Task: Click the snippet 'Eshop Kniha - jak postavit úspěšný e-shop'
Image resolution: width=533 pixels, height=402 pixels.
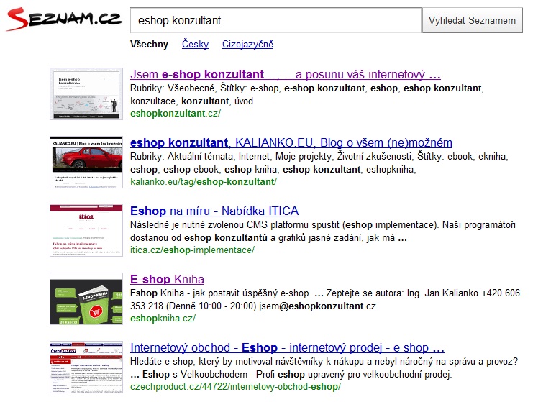Action: click(x=220, y=293)
